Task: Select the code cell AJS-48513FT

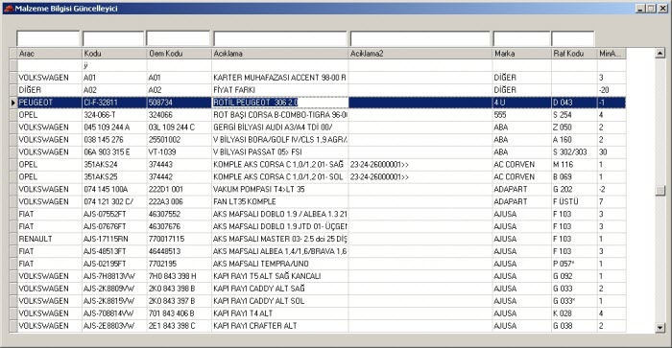Action: tap(114, 251)
